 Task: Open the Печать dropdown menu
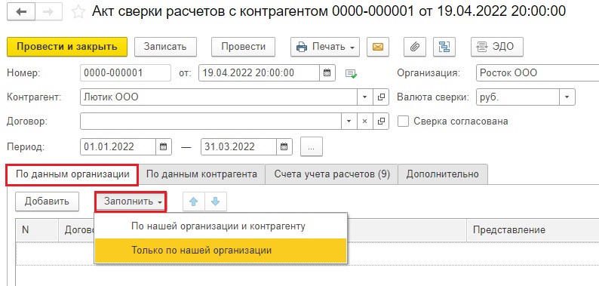pos(325,47)
